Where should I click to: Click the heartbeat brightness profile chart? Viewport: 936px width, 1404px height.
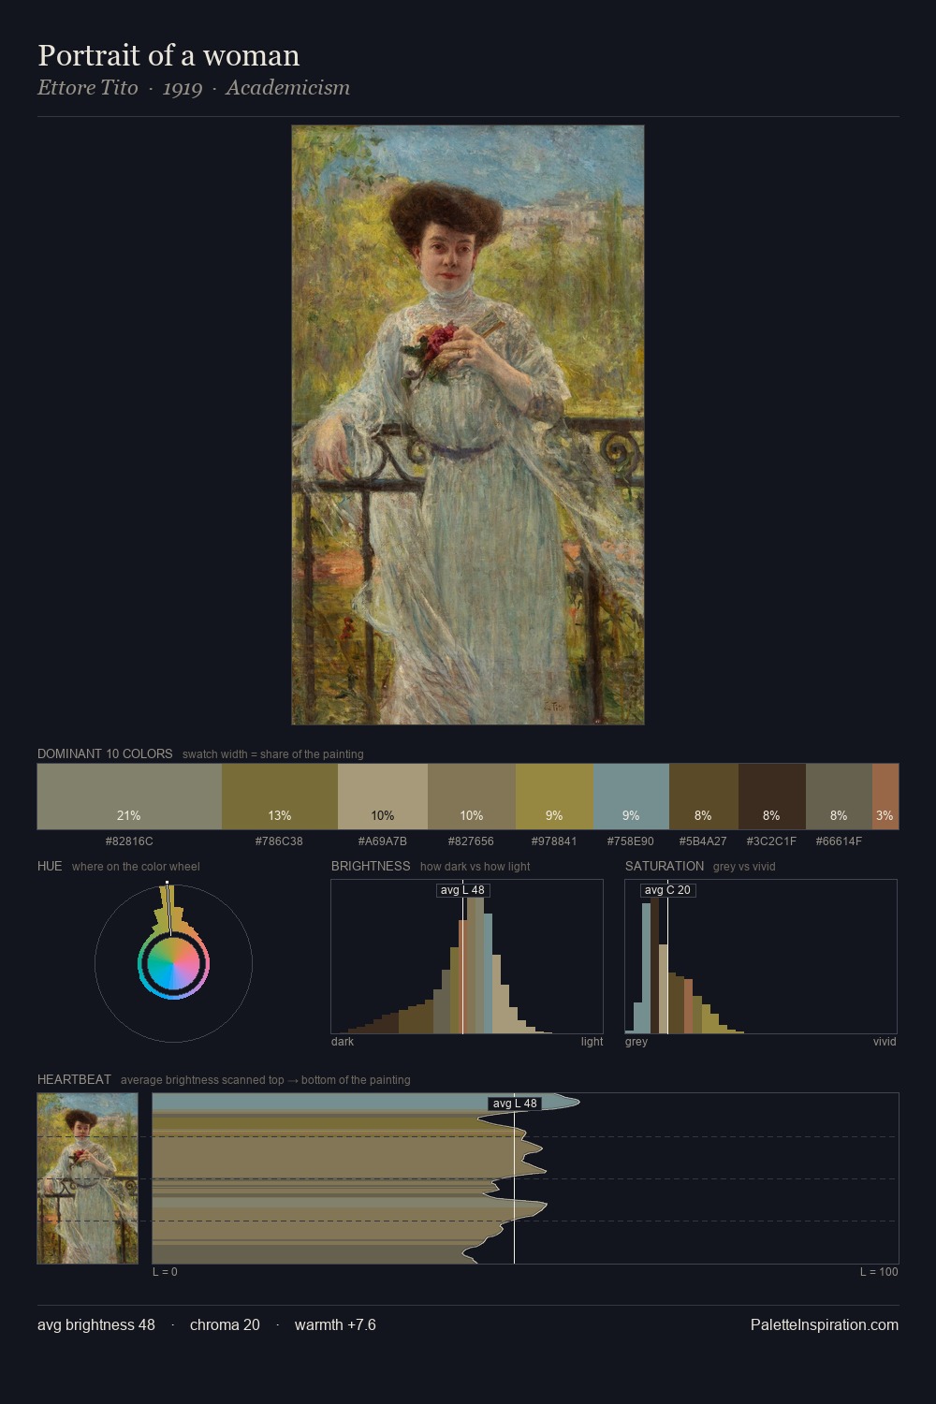(525, 1178)
